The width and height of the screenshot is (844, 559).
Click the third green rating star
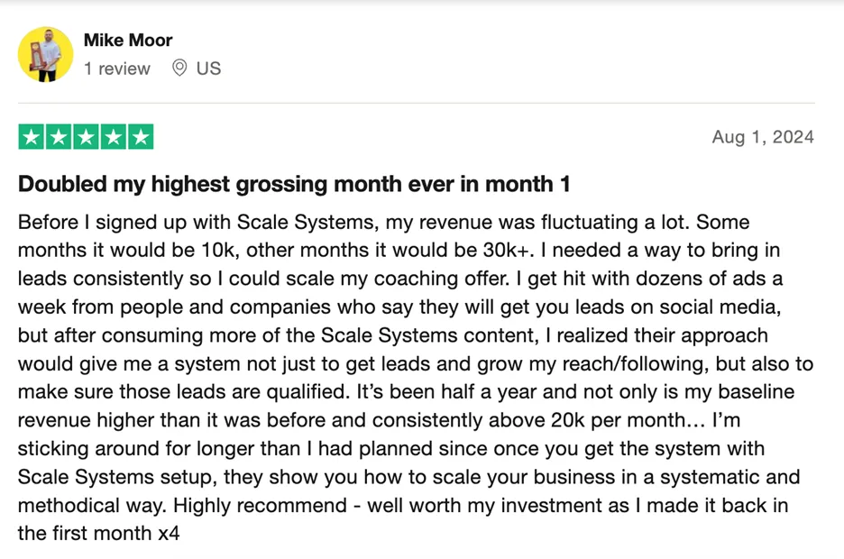point(87,137)
